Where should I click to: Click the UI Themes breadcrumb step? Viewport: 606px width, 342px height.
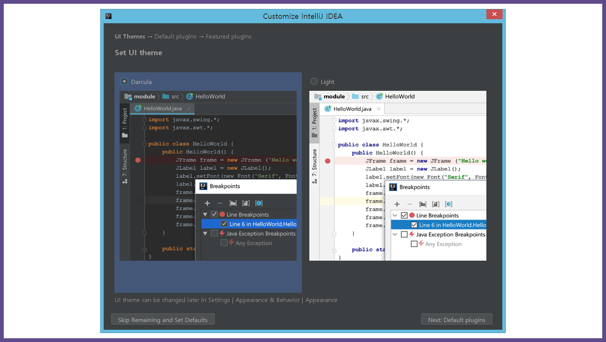(130, 36)
